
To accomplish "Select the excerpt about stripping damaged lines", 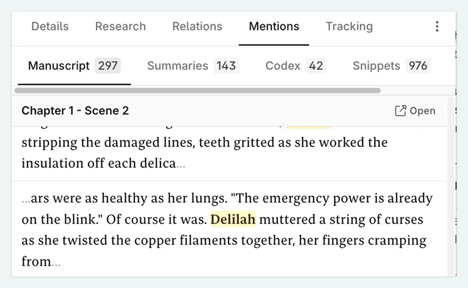I will tap(204, 153).
